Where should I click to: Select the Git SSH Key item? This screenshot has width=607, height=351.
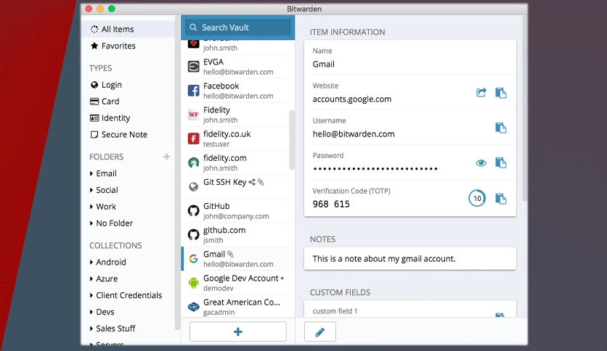237,186
